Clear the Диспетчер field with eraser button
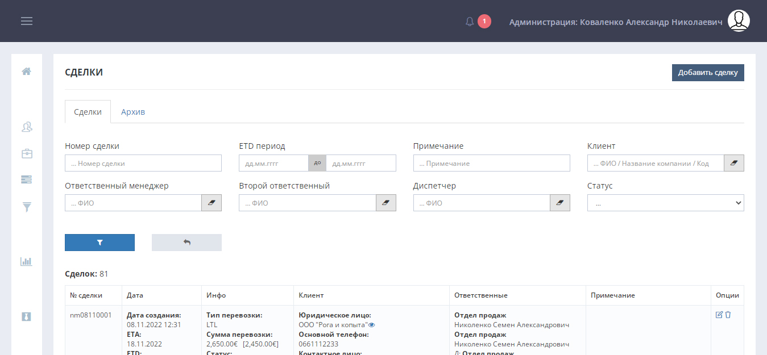 (559, 203)
